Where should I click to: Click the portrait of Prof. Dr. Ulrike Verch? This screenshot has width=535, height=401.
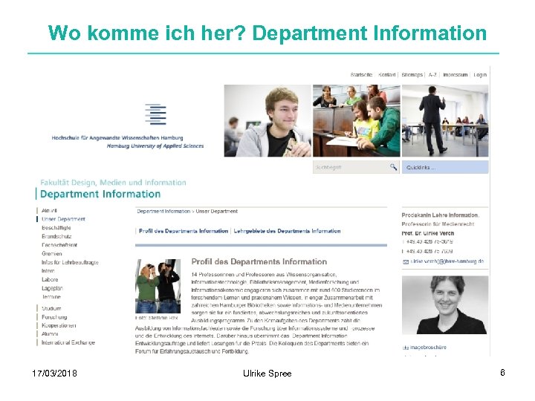[x=445, y=305]
